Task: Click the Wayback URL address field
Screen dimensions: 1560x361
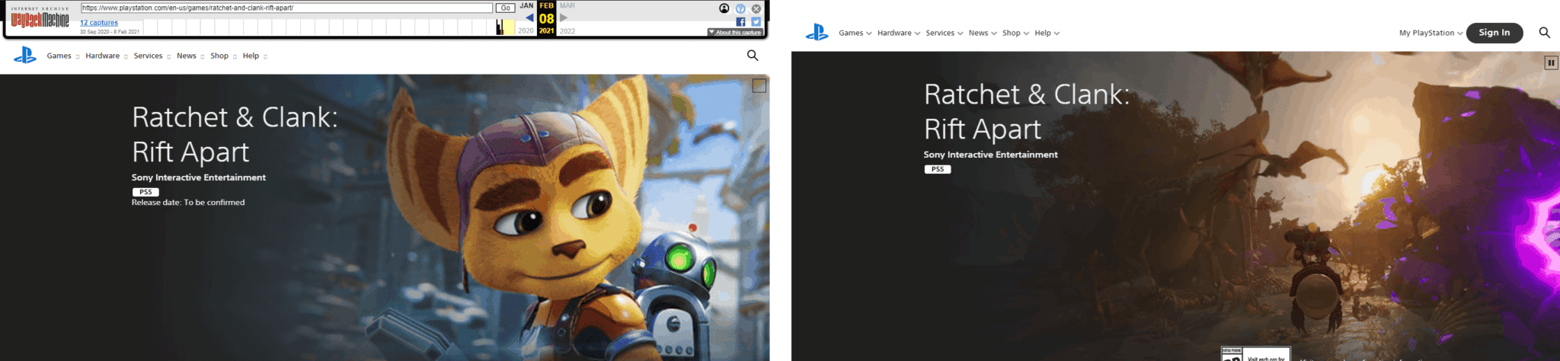Action: click(x=286, y=8)
